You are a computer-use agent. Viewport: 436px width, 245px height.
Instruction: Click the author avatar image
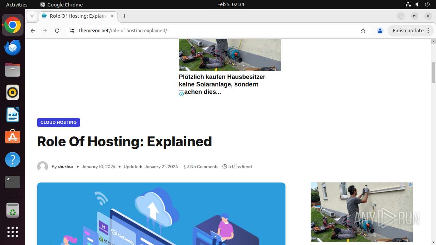pyautogui.click(x=43, y=167)
